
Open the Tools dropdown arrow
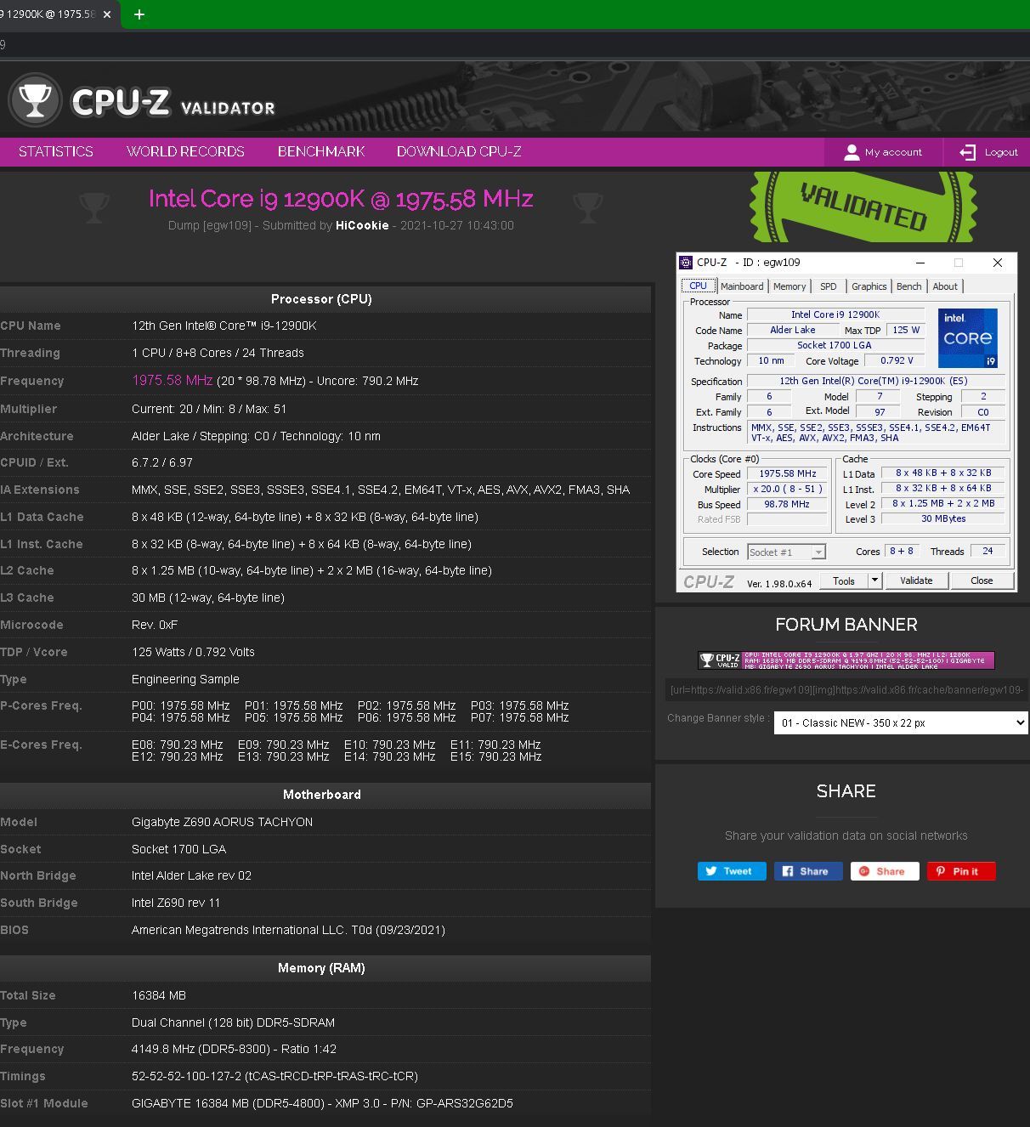(x=875, y=580)
